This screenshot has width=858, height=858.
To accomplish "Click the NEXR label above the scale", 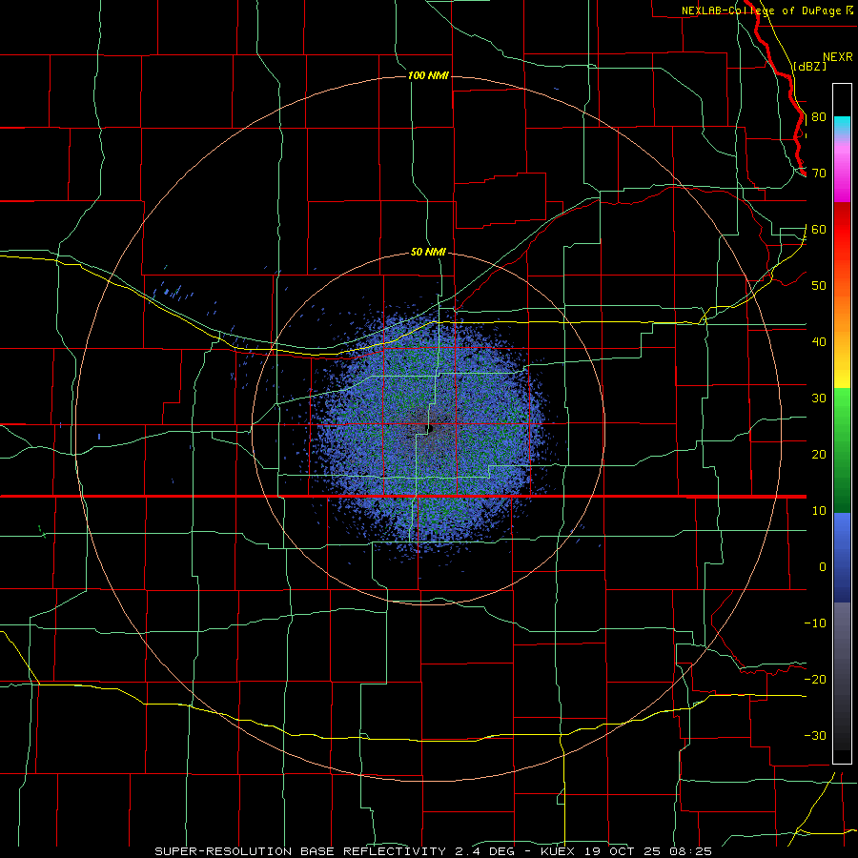I will pos(838,57).
